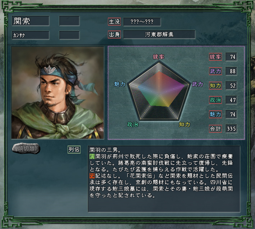255x229 pixels.
Task: Select the 政治 politics stat label
Action: pyautogui.click(x=215, y=100)
